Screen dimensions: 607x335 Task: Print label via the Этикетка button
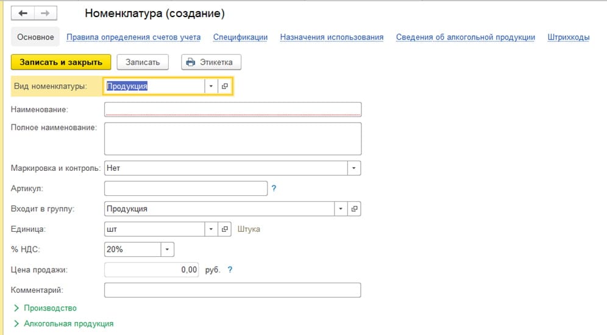211,62
